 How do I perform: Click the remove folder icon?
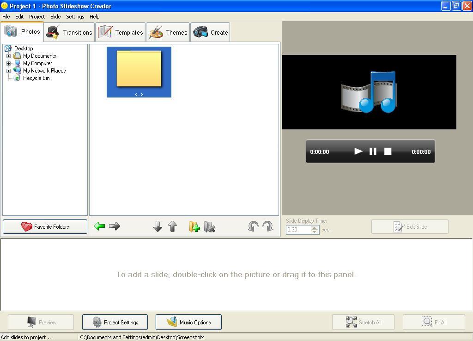point(210,226)
